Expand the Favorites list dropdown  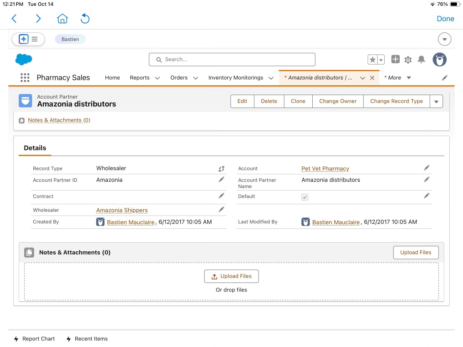click(381, 60)
